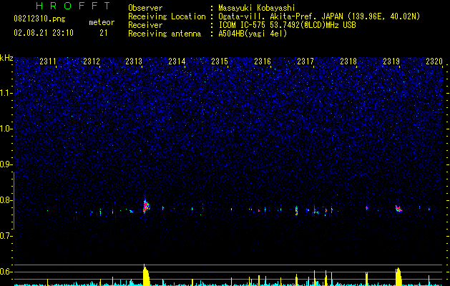Viewport: 450px width, 286px height.
Task: Click the 2315 time marker
Action: point(220,61)
